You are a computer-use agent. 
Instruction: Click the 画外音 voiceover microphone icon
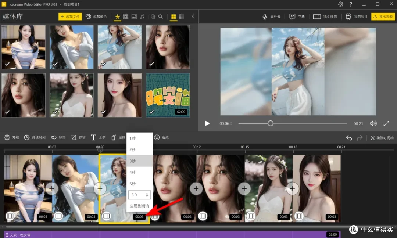click(265, 17)
